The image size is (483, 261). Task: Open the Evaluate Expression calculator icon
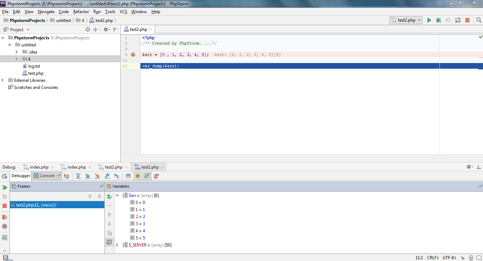click(x=128, y=176)
